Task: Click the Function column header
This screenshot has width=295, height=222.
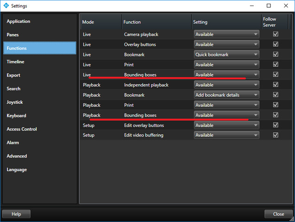Action: tap(133, 22)
